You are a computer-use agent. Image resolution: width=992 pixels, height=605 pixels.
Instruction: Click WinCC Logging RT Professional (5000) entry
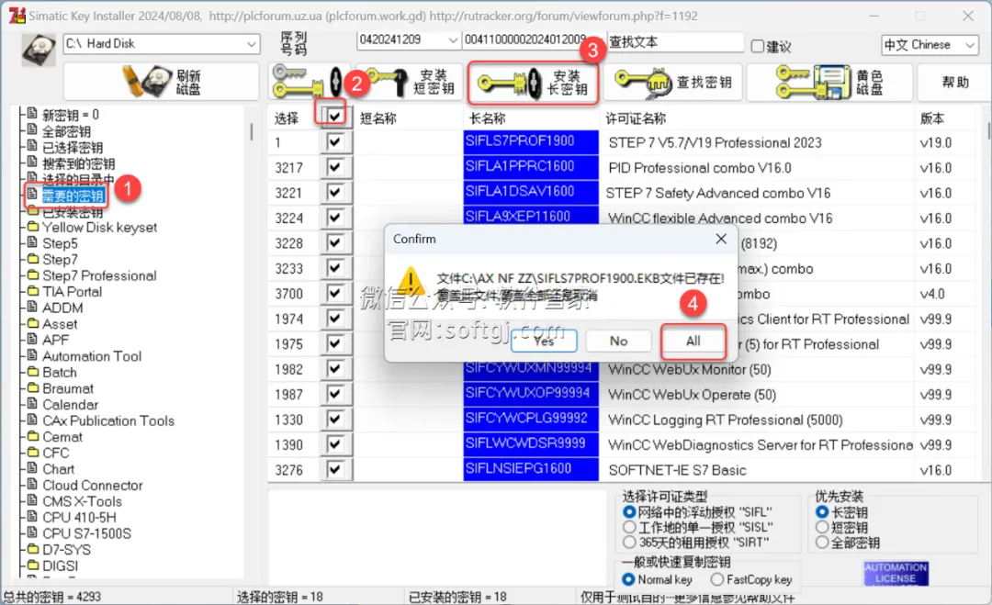(x=725, y=420)
